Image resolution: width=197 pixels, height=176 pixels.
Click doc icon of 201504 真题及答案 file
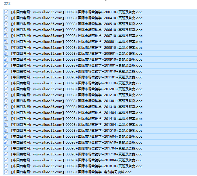[6, 124]
